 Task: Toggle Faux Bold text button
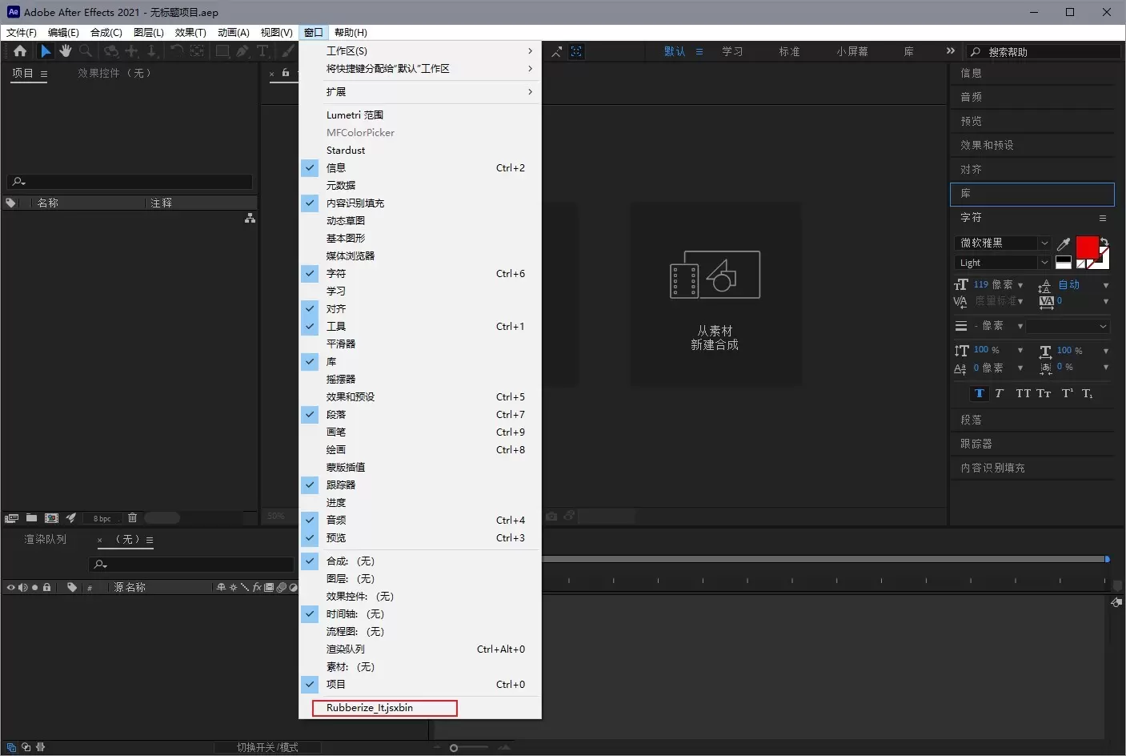(x=980, y=393)
